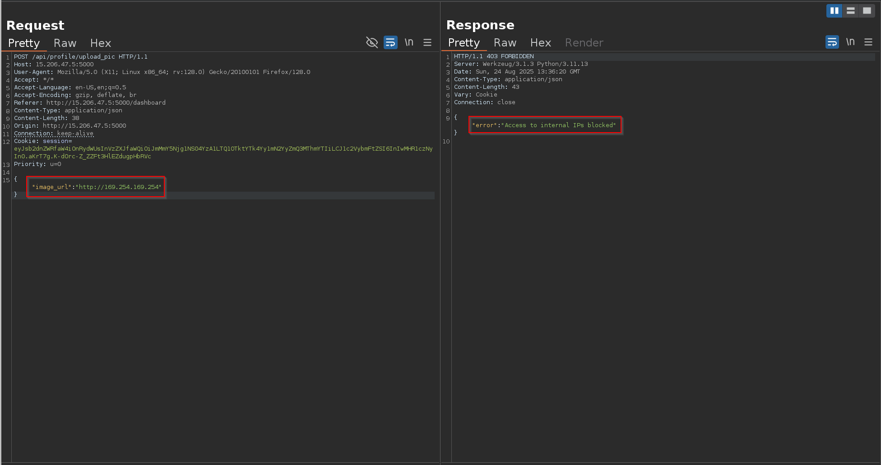Viewport: 881px width, 465px height.
Task: Switch Request view to Raw tab
Action: point(65,43)
